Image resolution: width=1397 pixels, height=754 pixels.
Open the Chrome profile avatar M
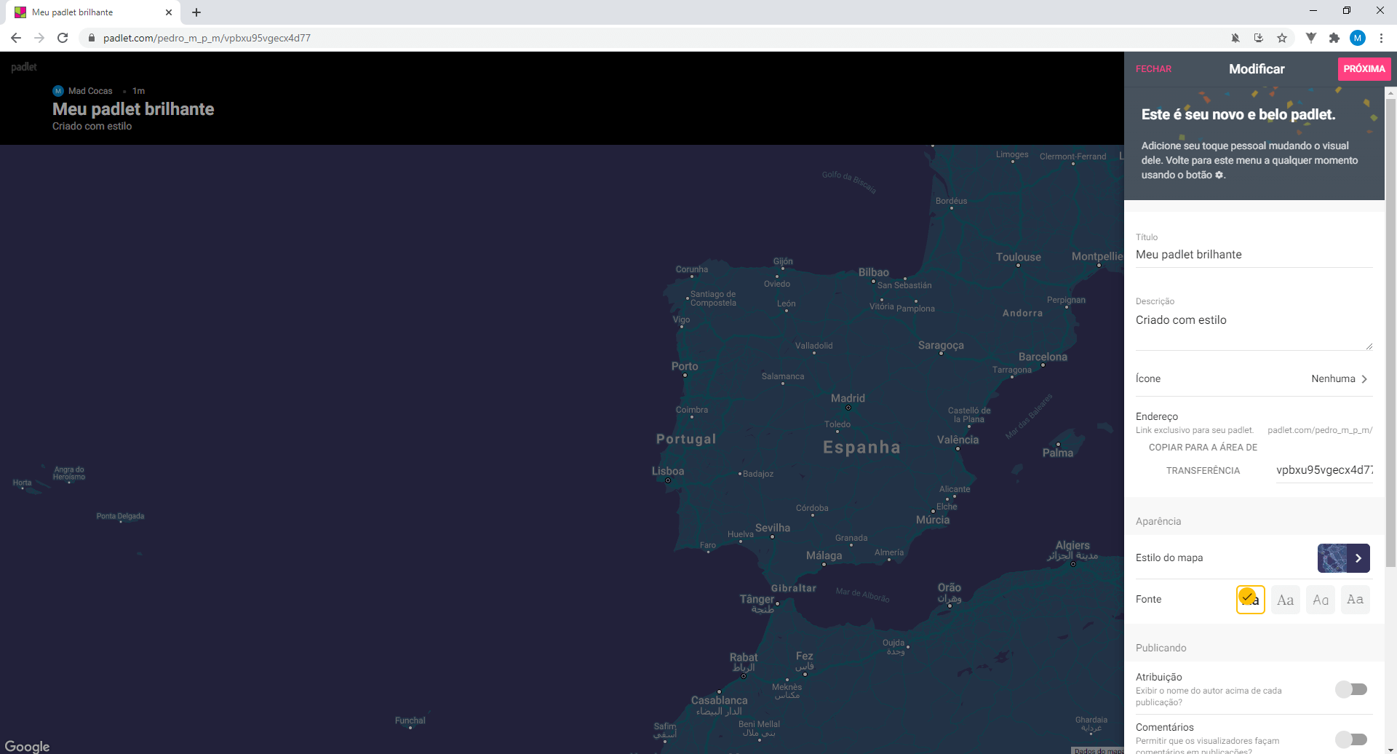click(1358, 38)
